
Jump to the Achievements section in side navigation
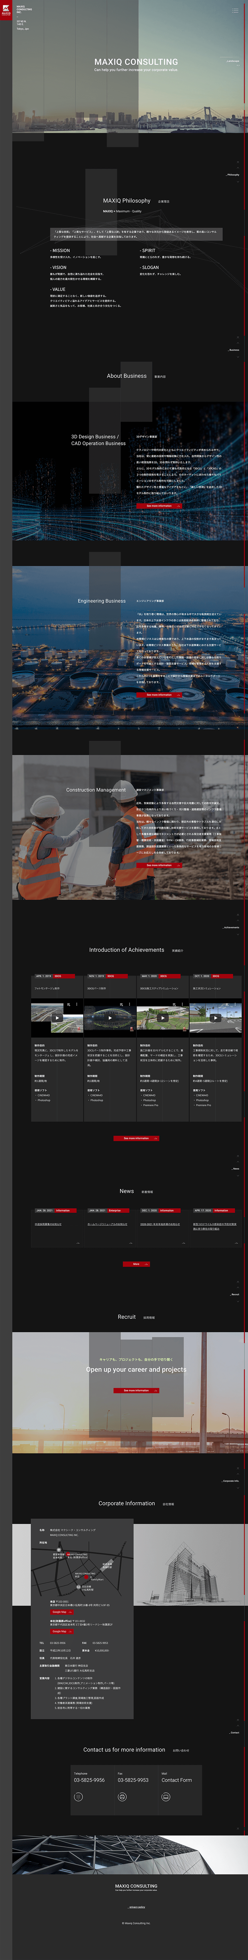click(231, 928)
